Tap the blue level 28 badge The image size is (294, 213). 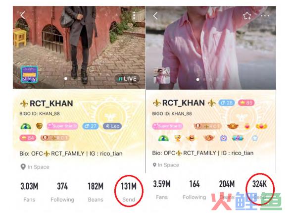tap(227, 103)
